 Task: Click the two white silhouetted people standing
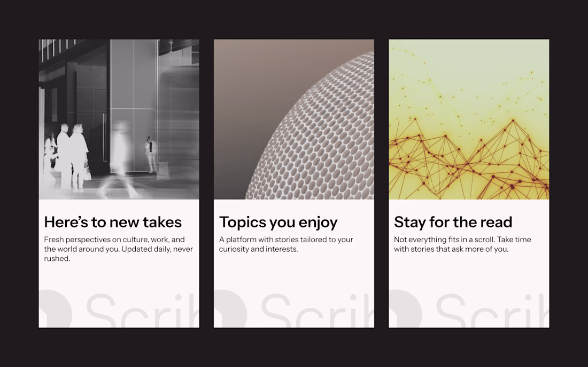(x=73, y=157)
